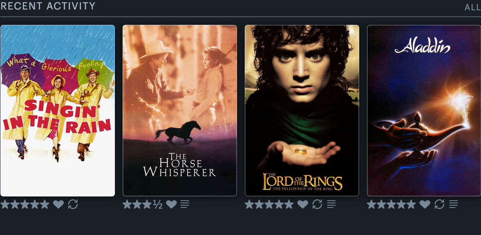Viewport: 481px width, 235px height.
Task: Click the five-star rating under Aladdin
Action: pos(391,204)
